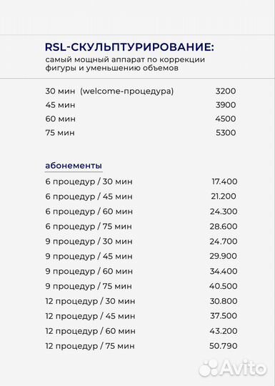This screenshot has height=386, width=275.
Task: Choose 6 процедур / 60 мин subscription
Action: pyautogui.click(x=141, y=212)
